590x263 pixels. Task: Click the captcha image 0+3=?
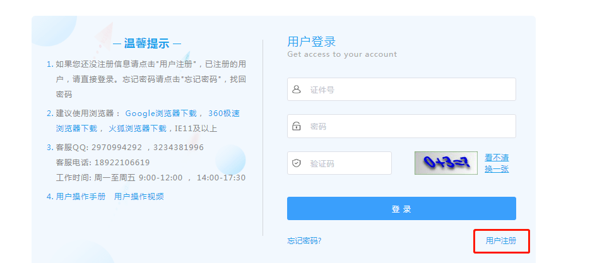coord(446,163)
